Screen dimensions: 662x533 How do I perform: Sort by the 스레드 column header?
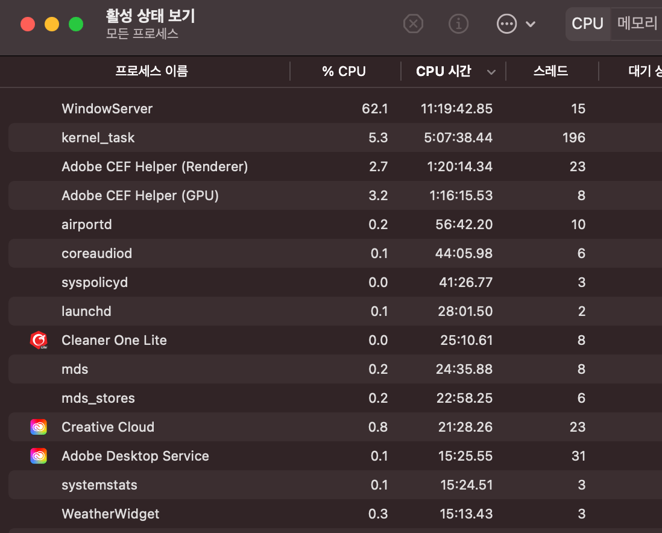[x=552, y=71]
